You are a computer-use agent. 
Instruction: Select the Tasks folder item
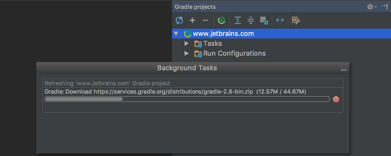pyautogui.click(x=212, y=43)
